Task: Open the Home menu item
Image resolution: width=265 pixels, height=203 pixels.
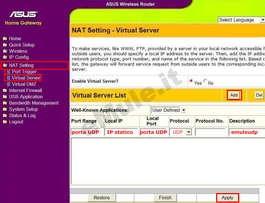Action: pyautogui.click(x=15, y=39)
